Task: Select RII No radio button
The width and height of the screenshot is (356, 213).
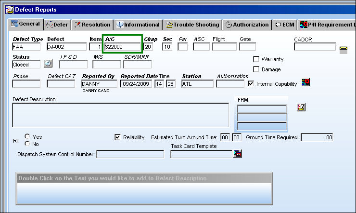Action: (27, 144)
